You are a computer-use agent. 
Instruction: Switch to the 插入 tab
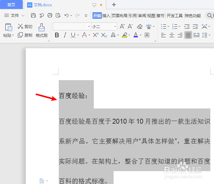[x=106, y=16]
